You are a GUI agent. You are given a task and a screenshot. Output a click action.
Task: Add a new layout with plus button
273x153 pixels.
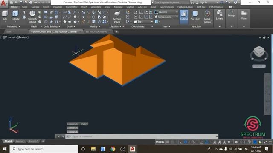coord(43,141)
